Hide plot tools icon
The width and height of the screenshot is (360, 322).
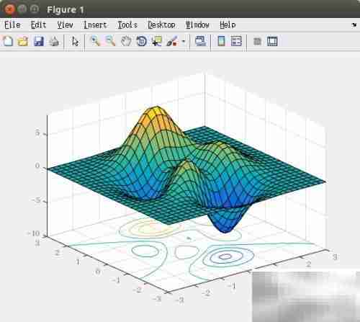(257, 41)
